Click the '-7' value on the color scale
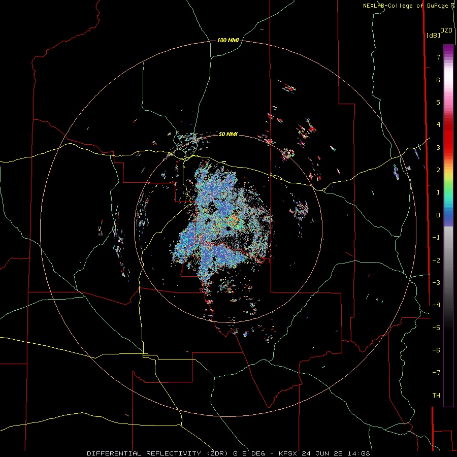457x457 pixels. (x=436, y=373)
